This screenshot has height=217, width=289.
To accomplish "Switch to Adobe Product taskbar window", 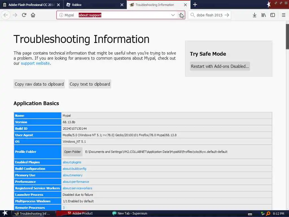I will coord(80,213).
